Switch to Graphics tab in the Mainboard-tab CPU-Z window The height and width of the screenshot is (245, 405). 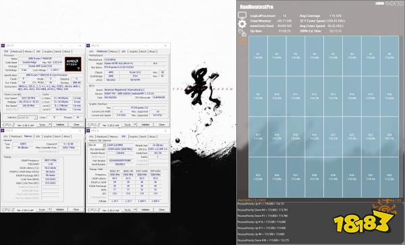point(134,52)
